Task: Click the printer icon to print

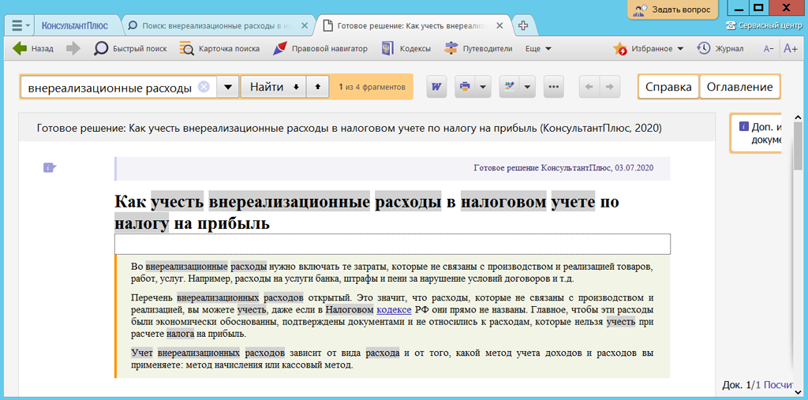Action: pos(465,87)
